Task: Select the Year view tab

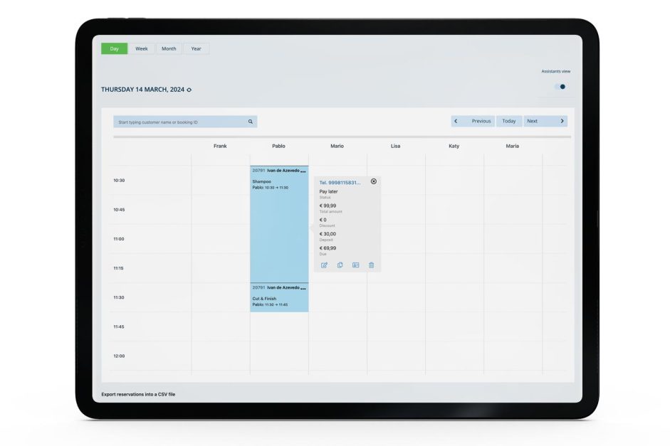Action: (x=196, y=48)
